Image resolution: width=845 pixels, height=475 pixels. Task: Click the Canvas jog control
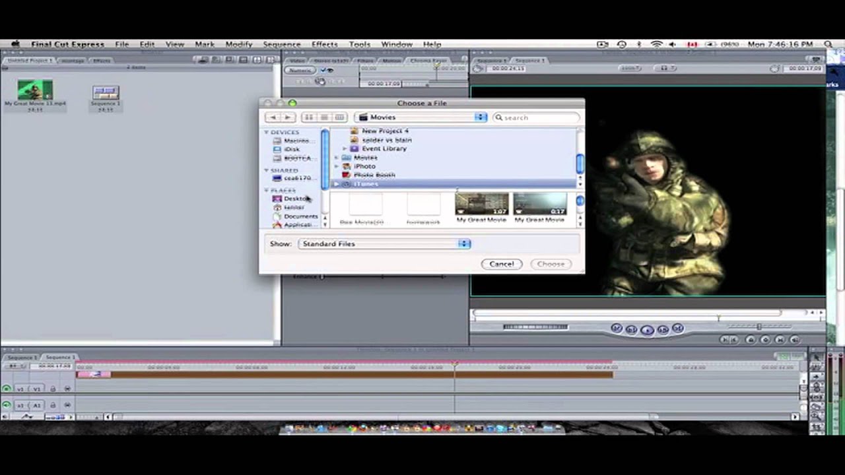pyautogui.click(x=535, y=327)
